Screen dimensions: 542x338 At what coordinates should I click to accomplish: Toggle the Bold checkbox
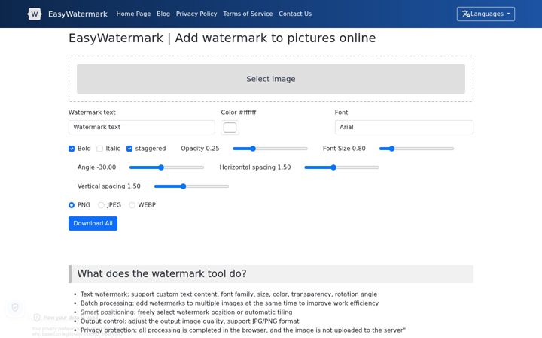[72, 149]
